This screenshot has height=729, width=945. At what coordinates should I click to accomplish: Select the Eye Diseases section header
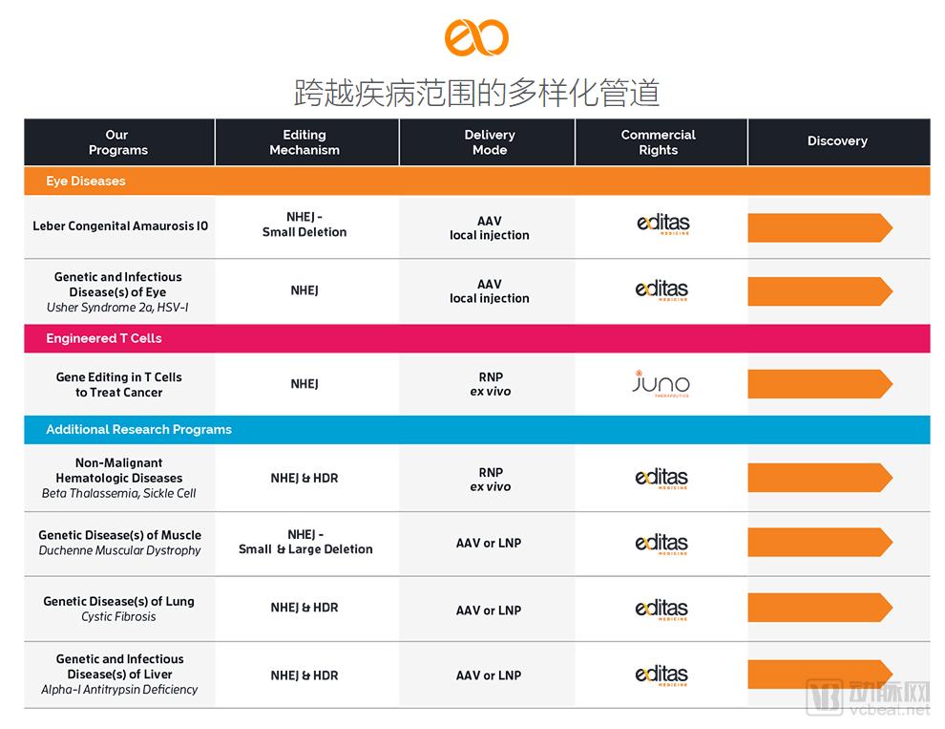86,181
